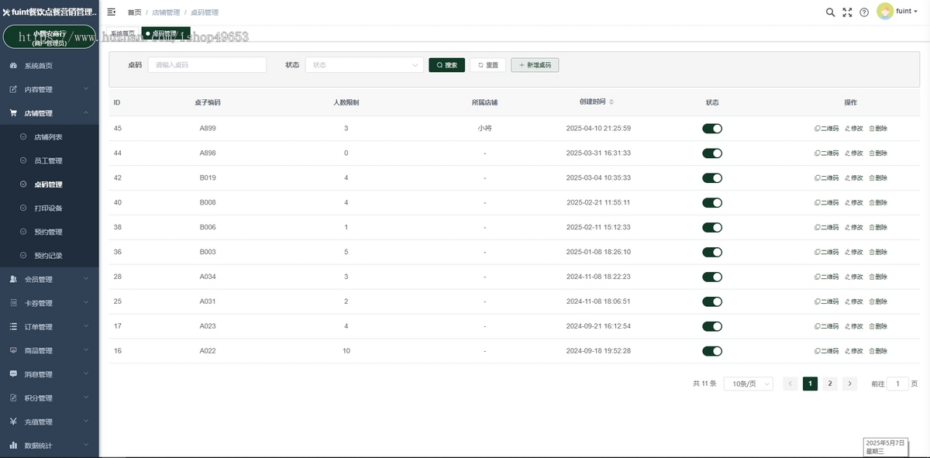Click table code cell A034
Viewport: 930px width, 458px height.
pyautogui.click(x=208, y=277)
